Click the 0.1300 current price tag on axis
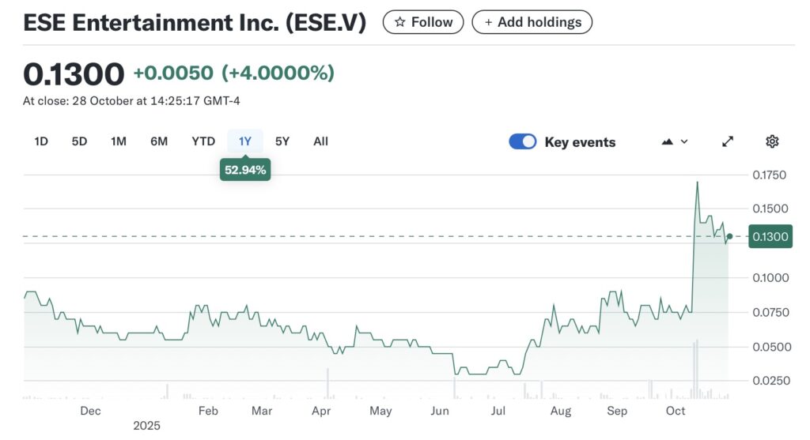This screenshot has height=440, width=810. coord(770,237)
